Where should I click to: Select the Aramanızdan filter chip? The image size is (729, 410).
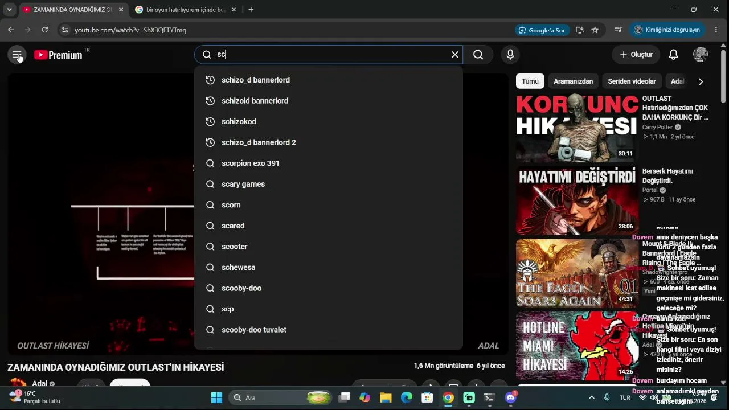(573, 81)
